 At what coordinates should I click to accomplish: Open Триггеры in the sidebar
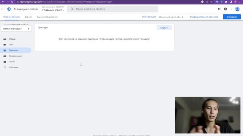click(16, 50)
